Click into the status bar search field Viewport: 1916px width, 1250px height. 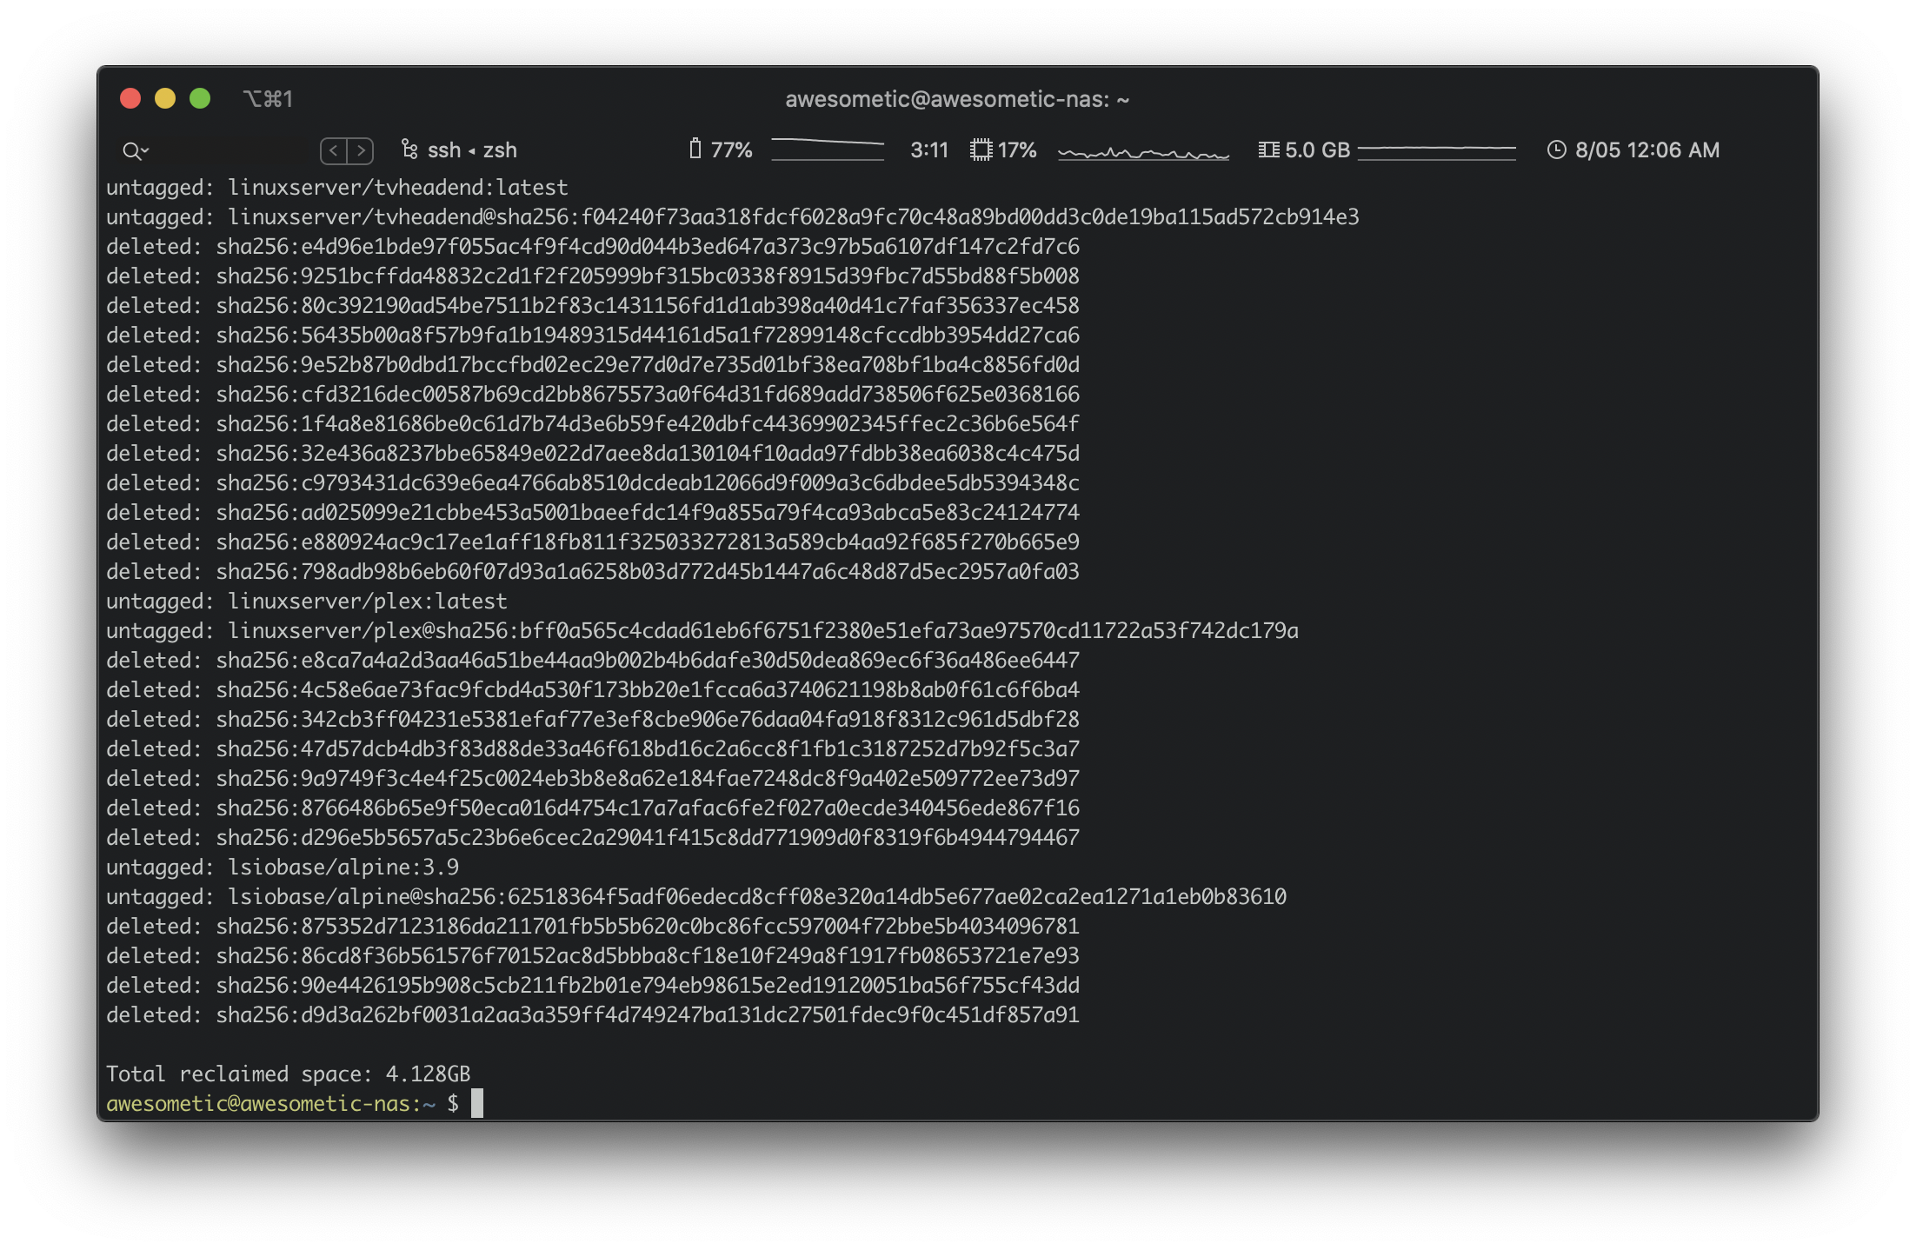coord(230,150)
